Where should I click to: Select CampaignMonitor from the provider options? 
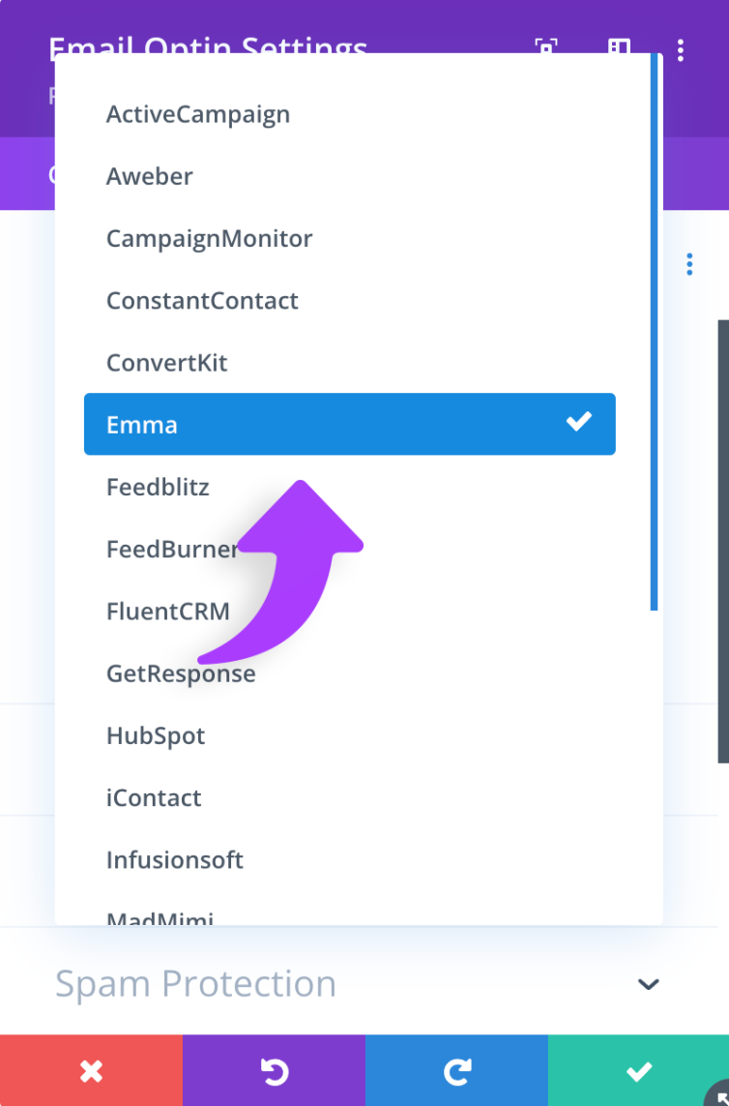point(209,238)
